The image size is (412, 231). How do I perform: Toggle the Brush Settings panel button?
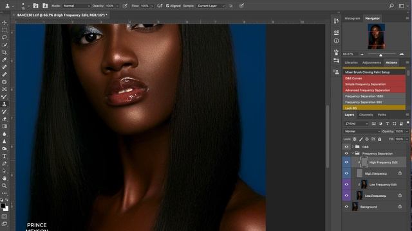[35, 6]
